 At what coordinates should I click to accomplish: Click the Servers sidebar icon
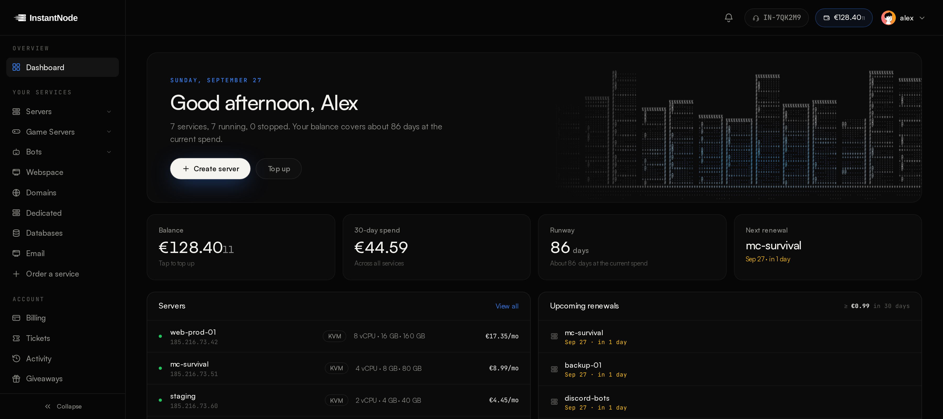pyautogui.click(x=16, y=111)
